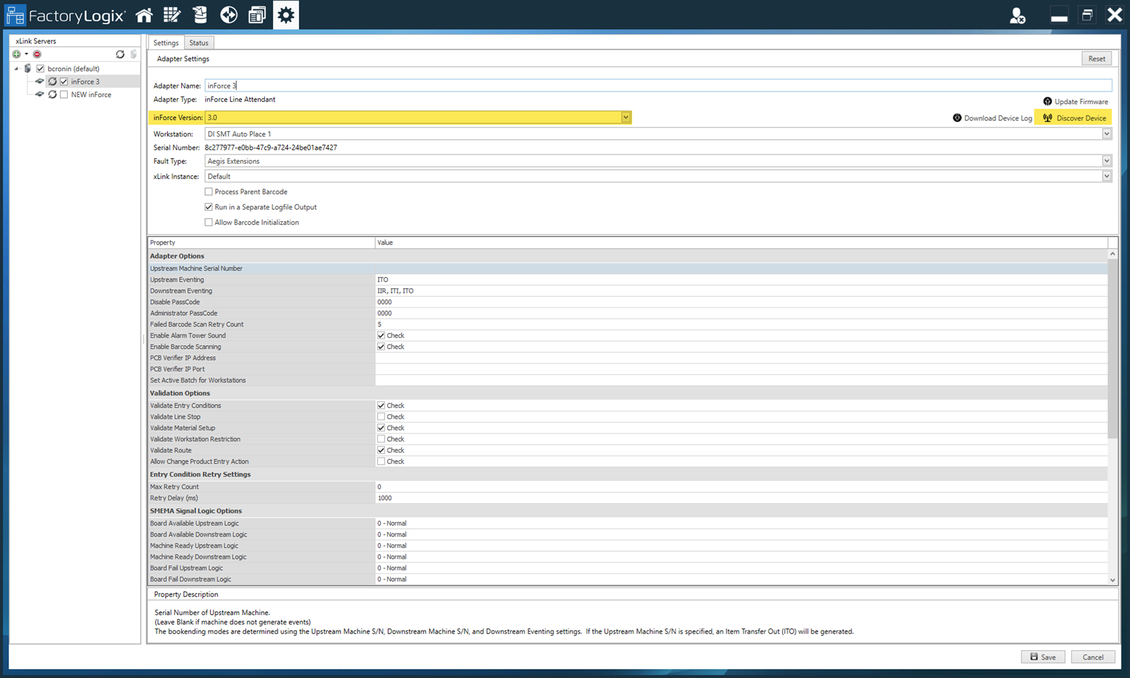Switch to the Settings tab

[166, 43]
